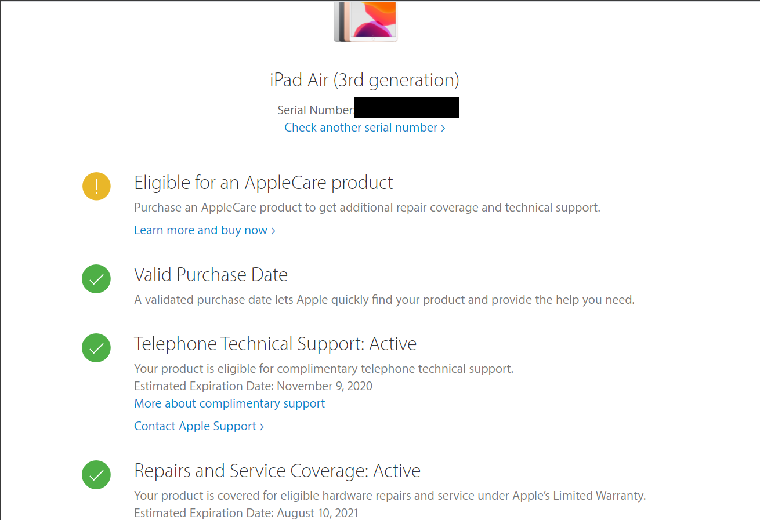Click the green checkmark beside Valid Purchase Date
The image size is (760, 520).
coord(96,279)
